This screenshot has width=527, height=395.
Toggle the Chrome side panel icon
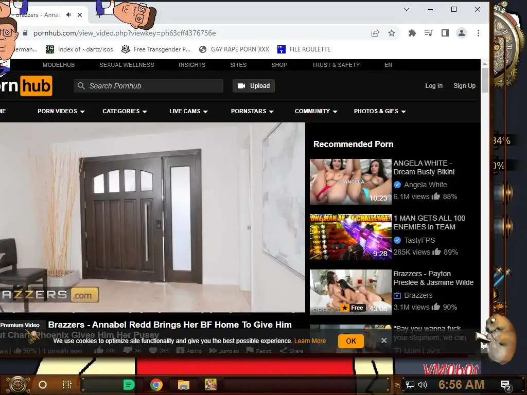(x=445, y=33)
